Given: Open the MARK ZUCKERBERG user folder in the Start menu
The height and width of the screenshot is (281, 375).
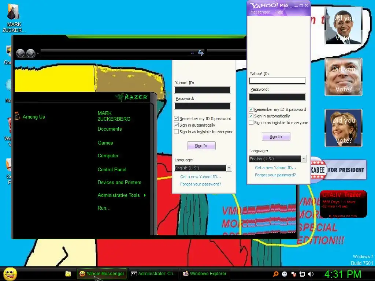Looking at the screenshot, I should coord(114,116).
